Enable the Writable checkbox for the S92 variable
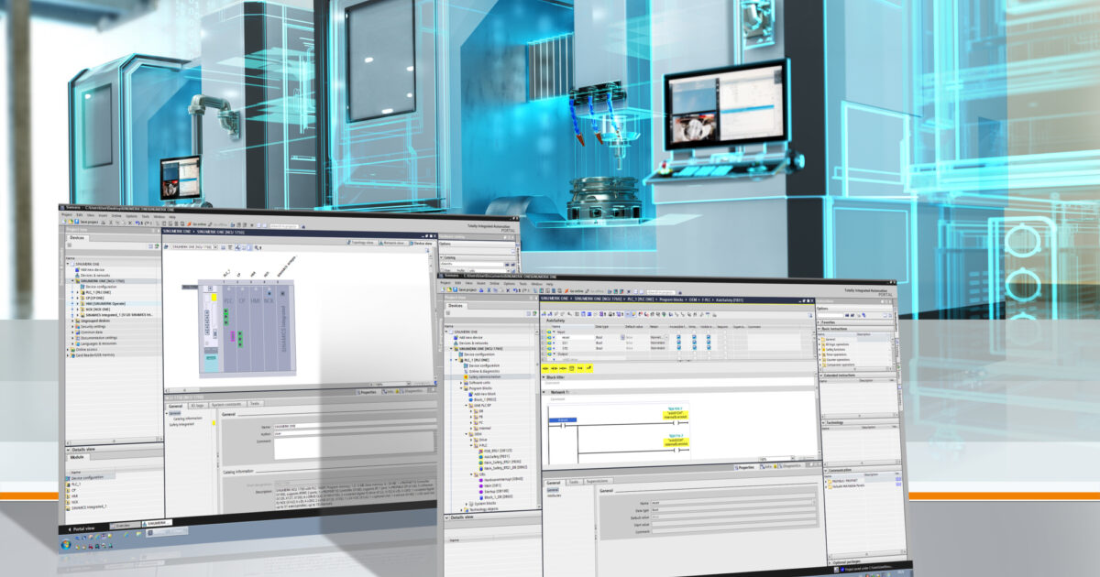Image resolution: width=1100 pixels, height=577 pixels. (694, 348)
